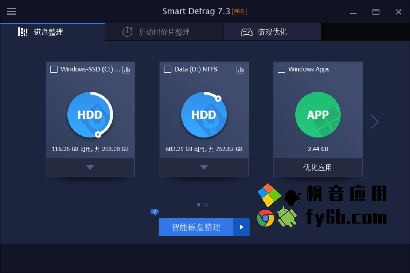Switch to the 启动时碎片整理 tab
This screenshot has width=410, height=273.
[164, 32]
